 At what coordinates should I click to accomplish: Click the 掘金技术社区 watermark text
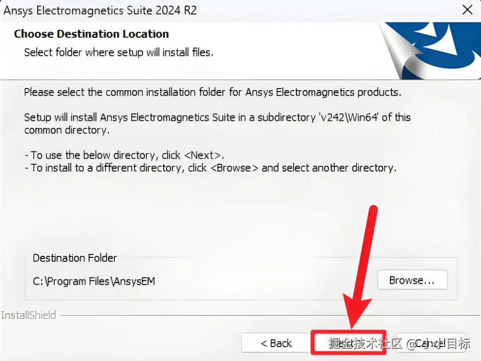pos(366,344)
